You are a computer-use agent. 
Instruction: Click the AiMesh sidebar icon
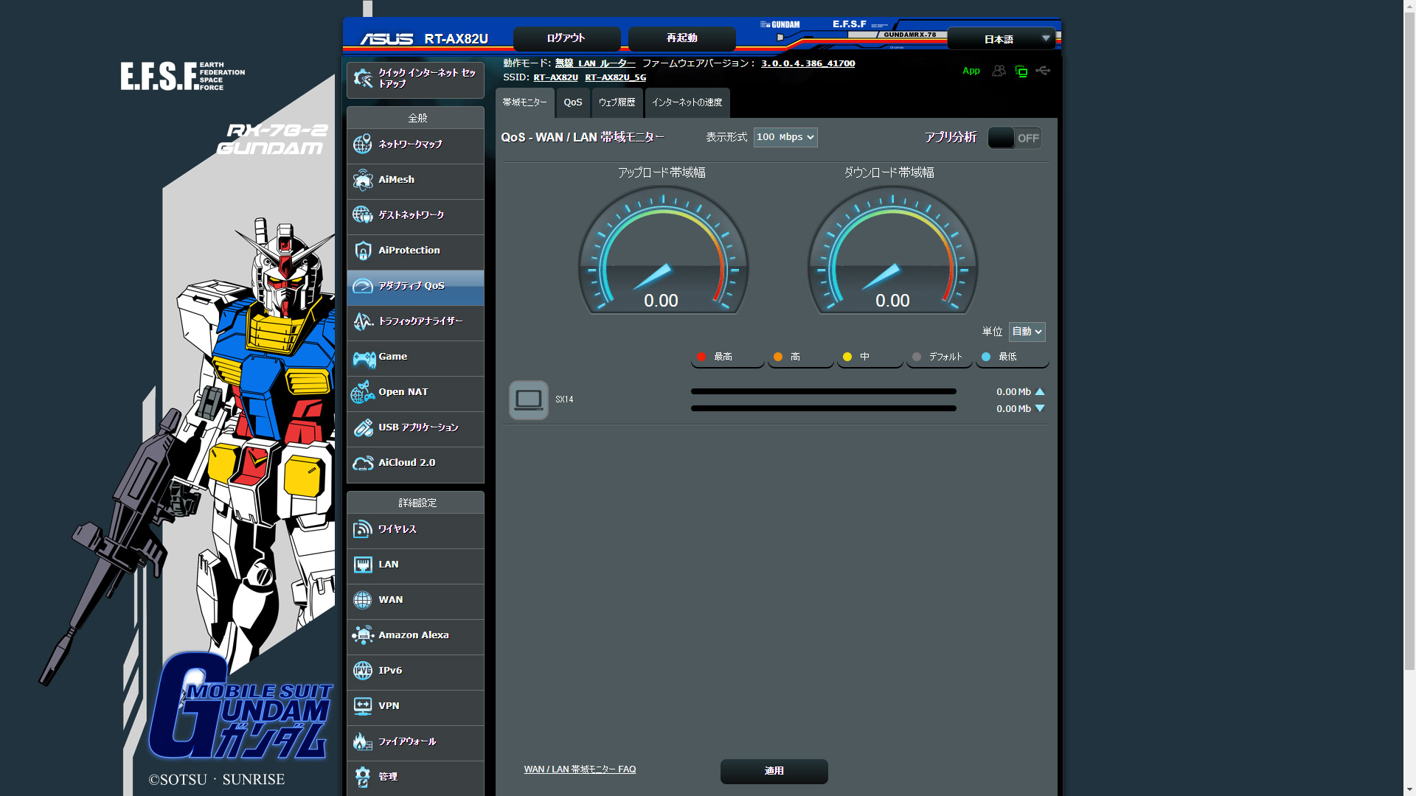(362, 180)
